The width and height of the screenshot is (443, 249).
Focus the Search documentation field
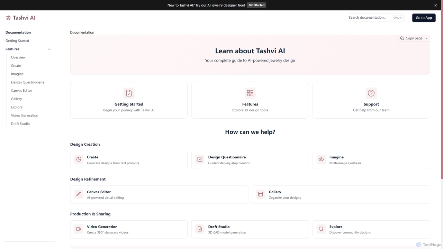click(x=375, y=18)
